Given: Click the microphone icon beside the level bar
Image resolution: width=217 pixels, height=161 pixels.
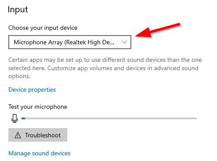Looking at the screenshot, I should pyautogui.click(x=14, y=118).
